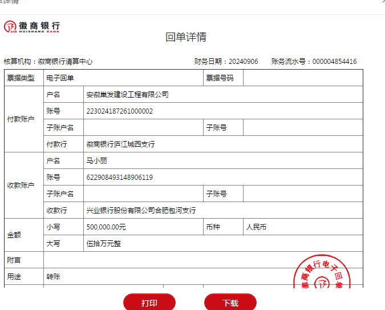Select the amount 500,000.00元
The image size is (385, 310).
(106, 227)
